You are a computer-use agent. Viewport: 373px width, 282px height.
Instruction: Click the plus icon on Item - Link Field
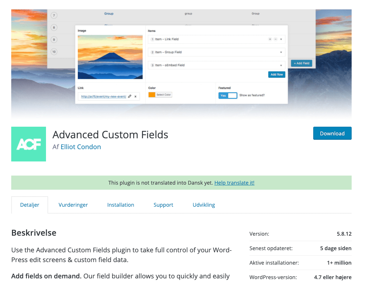click(x=270, y=39)
